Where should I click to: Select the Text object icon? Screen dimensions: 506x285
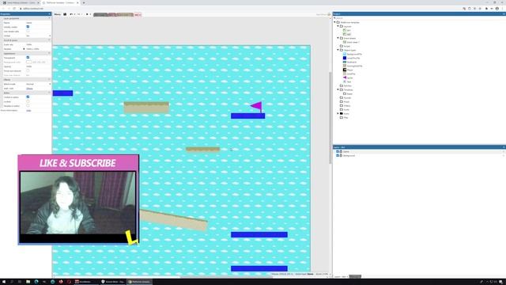point(345,82)
